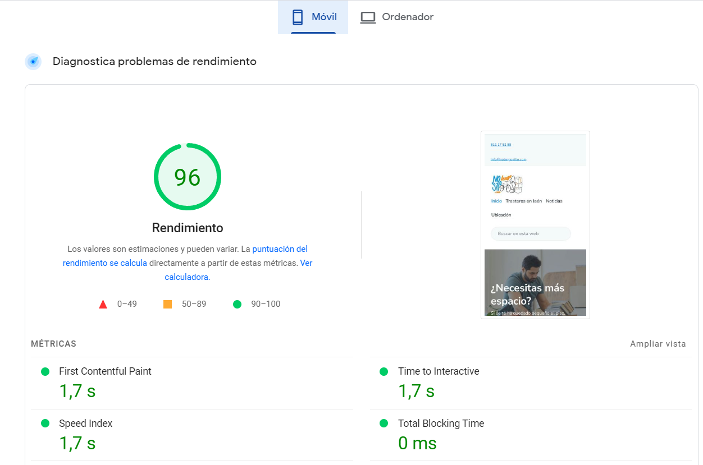The height and width of the screenshot is (465, 703).
Task: Open the 'puntuación del rendimiento se calcula' link
Action: (185, 256)
